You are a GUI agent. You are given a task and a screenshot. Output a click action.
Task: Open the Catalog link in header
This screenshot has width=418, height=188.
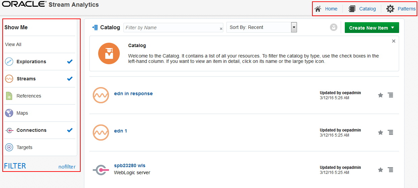pos(367,9)
